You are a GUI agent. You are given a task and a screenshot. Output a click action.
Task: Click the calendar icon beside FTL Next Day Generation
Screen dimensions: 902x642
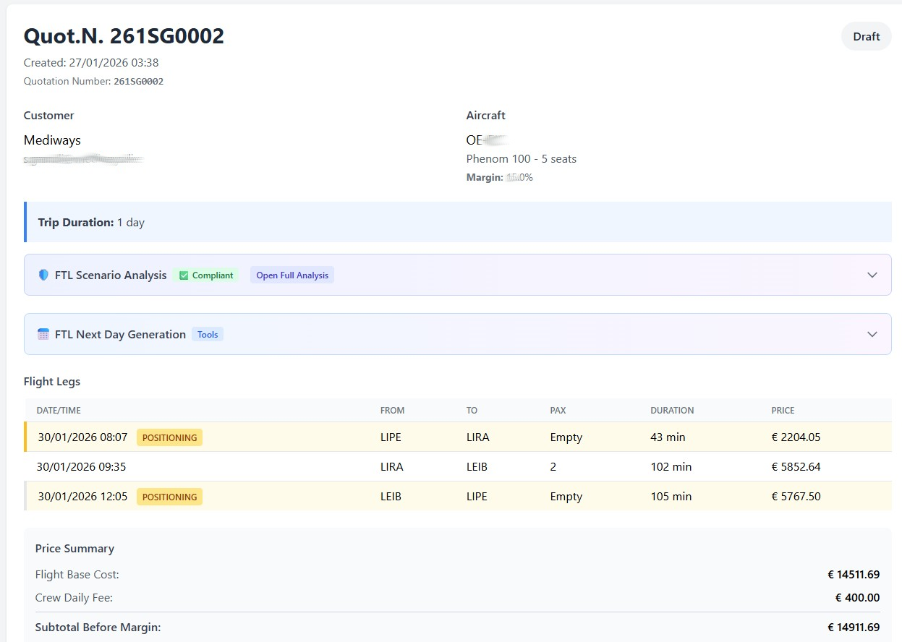(x=43, y=335)
